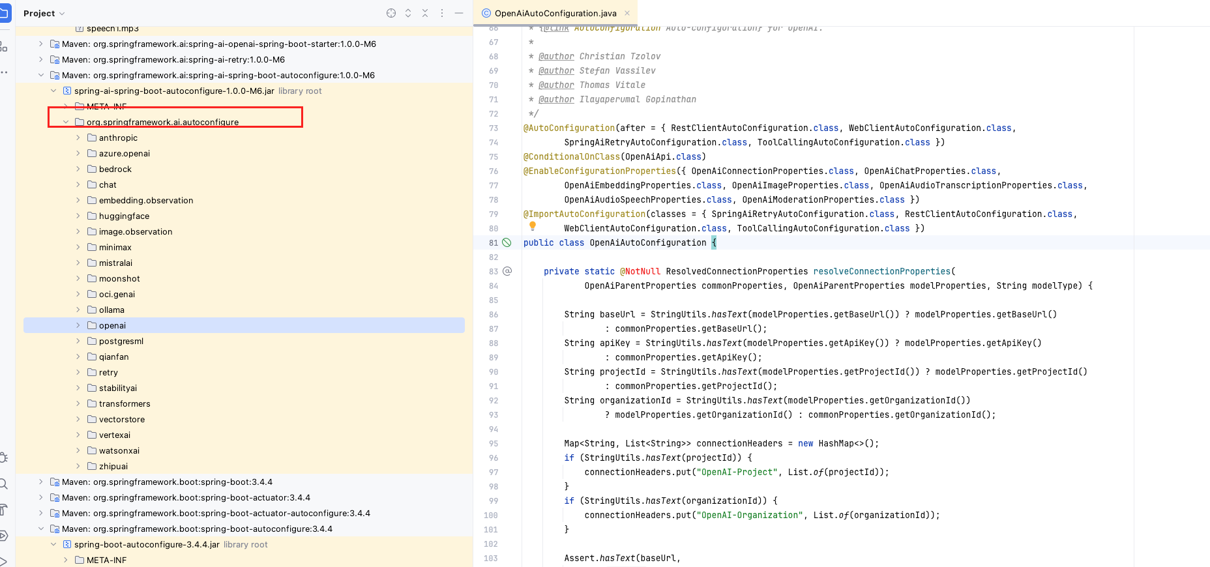Viewport: 1210px width, 567px height.
Task: Click the library icon of Maven spring-ai-retry
Action: (55, 60)
